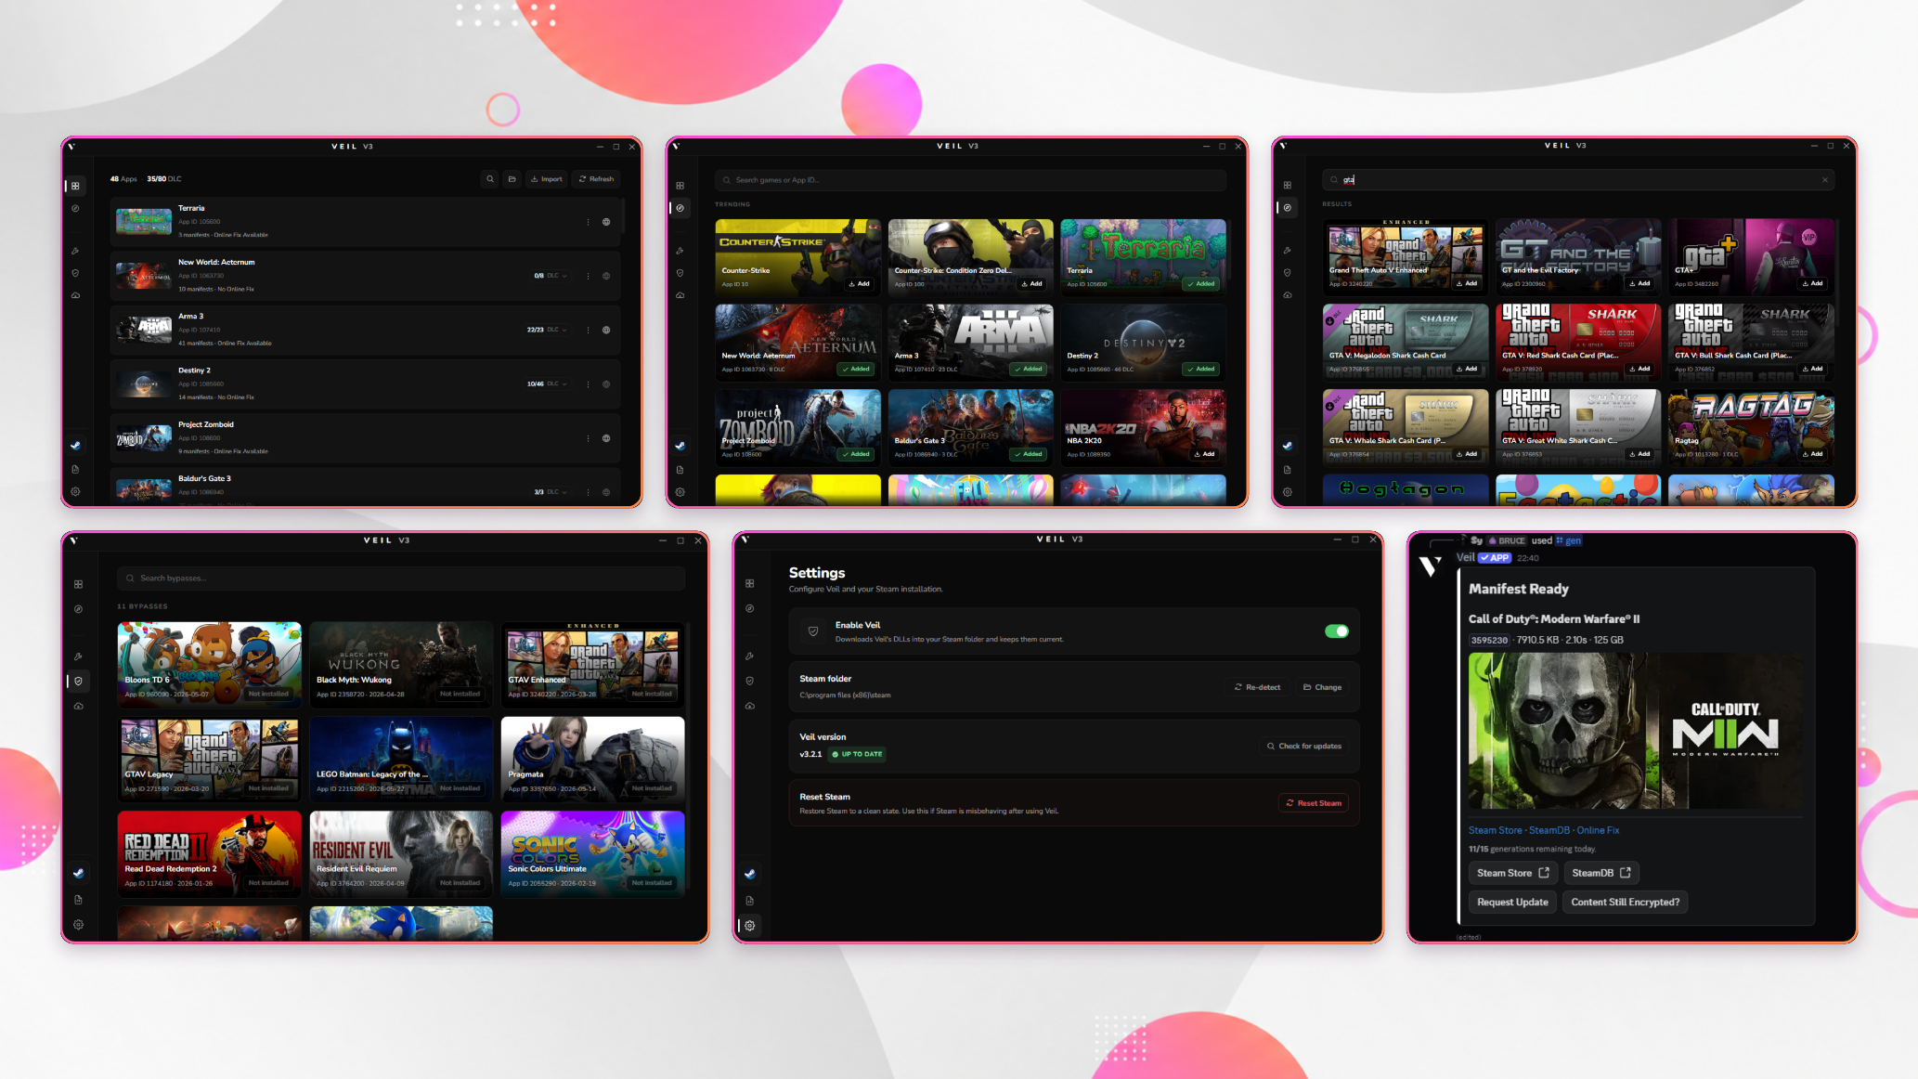This screenshot has height=1079, width=1918.
Task: Open the grid library icon in trending window sidebar
Action: pos(680,186)
